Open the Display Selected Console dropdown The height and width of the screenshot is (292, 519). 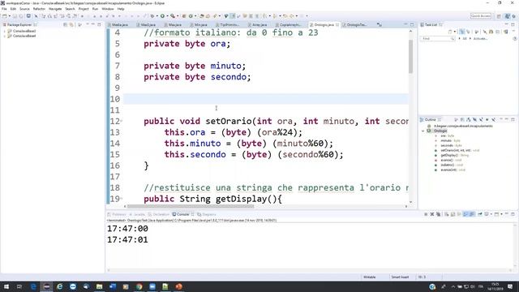[491, 214]
